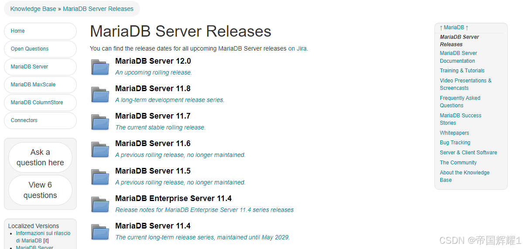The width and height of the screenshot is (523, 249).
Task: Open the MariaDB Server 12.0 folder icon
Action: 100,67
